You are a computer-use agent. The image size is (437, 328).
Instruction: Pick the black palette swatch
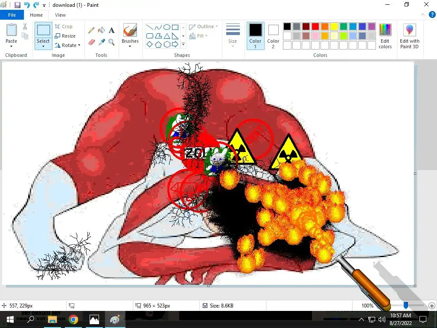(x=287, y=26)
